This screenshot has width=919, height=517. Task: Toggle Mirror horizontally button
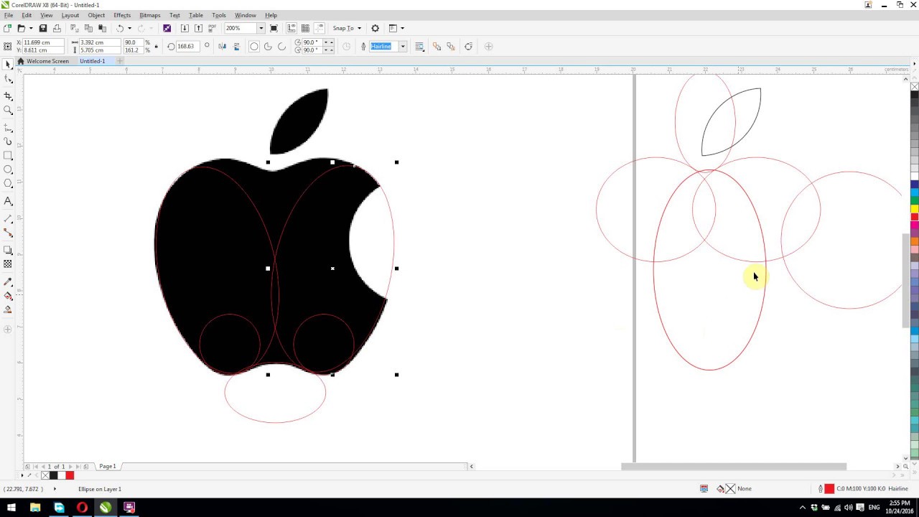[x=222, y=47]
